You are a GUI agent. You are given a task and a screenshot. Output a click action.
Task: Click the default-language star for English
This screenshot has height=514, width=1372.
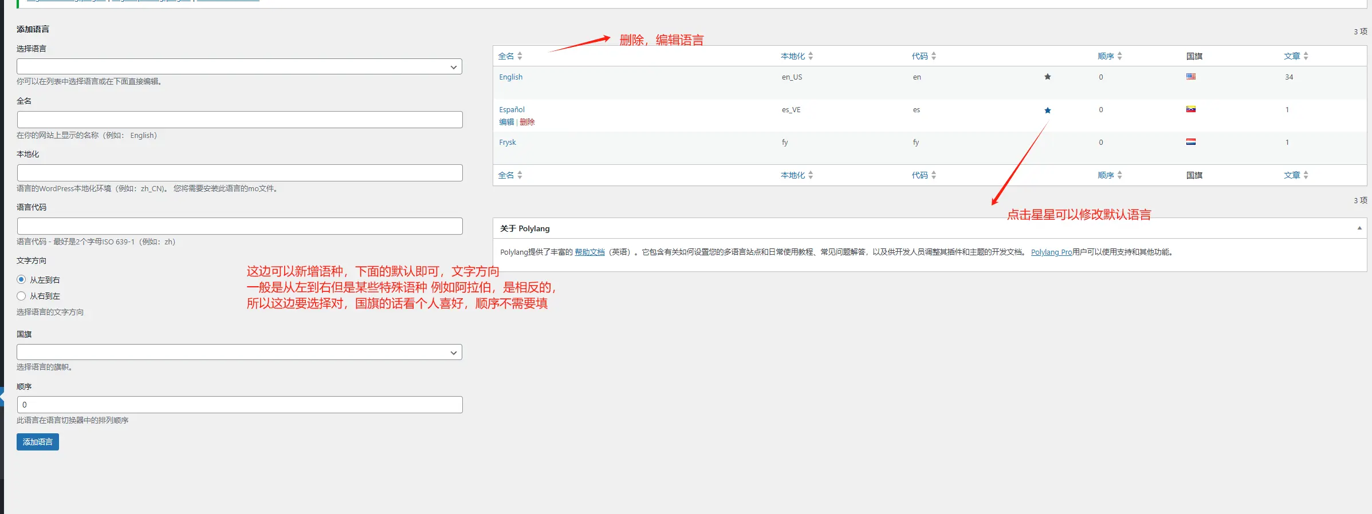[x=1047, y=77]
